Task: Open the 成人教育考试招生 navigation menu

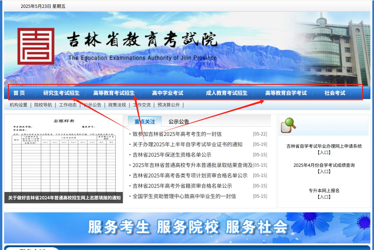Action: pos(227,93)
